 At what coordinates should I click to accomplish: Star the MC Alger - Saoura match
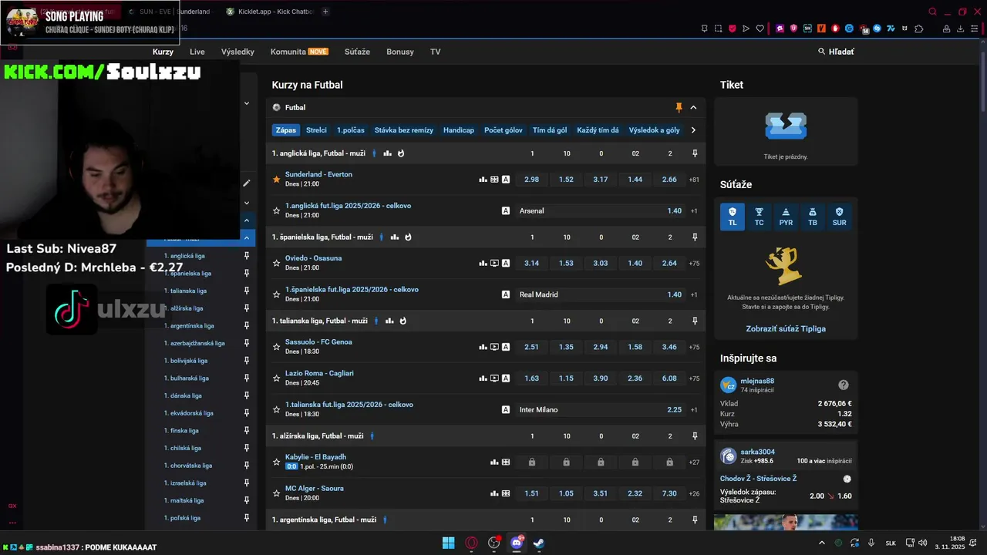(276, 493)
